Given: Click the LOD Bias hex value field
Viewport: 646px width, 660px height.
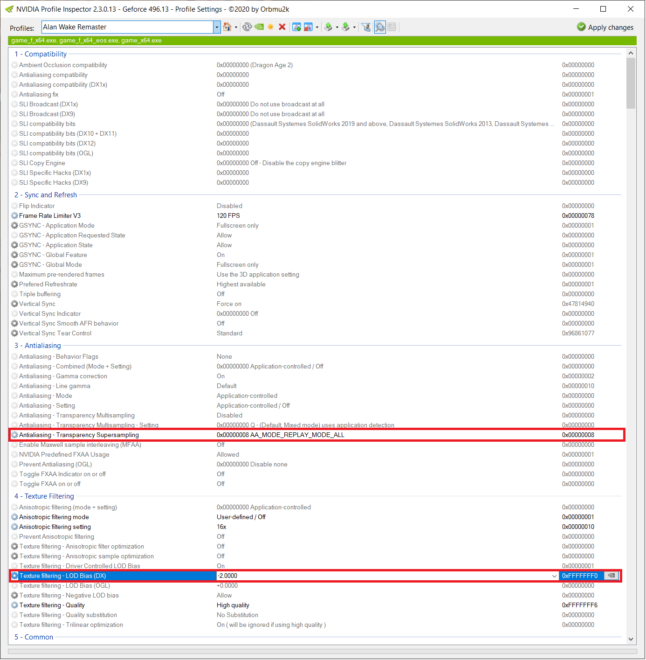Looking at the screenshot, I should (x=580, y=576).
